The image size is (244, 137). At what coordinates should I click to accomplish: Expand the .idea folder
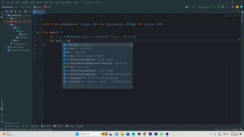point(8,19)
